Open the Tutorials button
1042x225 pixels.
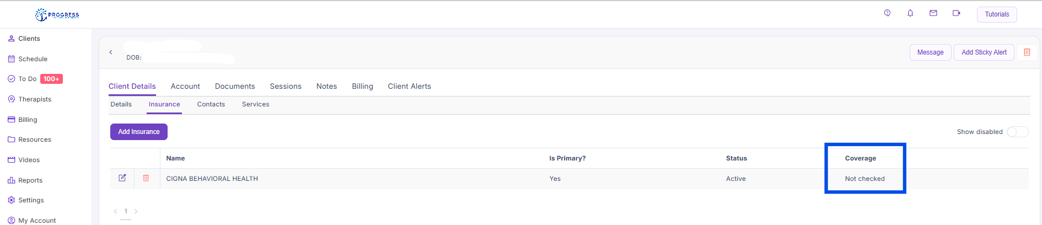pos(997,14)
